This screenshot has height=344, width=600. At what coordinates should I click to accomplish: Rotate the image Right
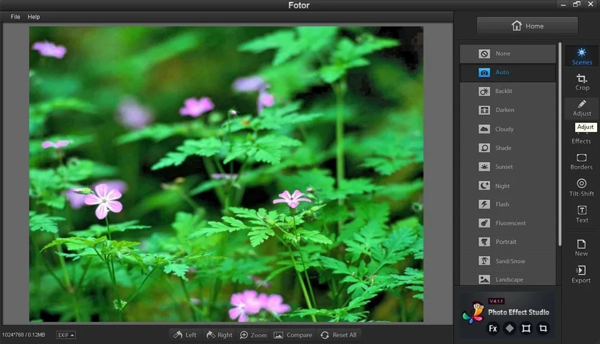[x=219, y=335]
